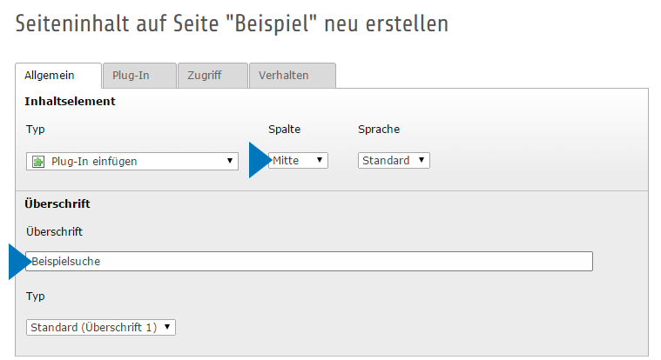This screenshot has width=661, height=360.
Task: Click the bold "Überschrift" section heading
Action: point(58,204)
